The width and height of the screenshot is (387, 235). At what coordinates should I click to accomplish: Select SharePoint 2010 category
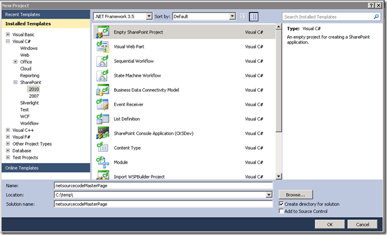pos(34,89)
